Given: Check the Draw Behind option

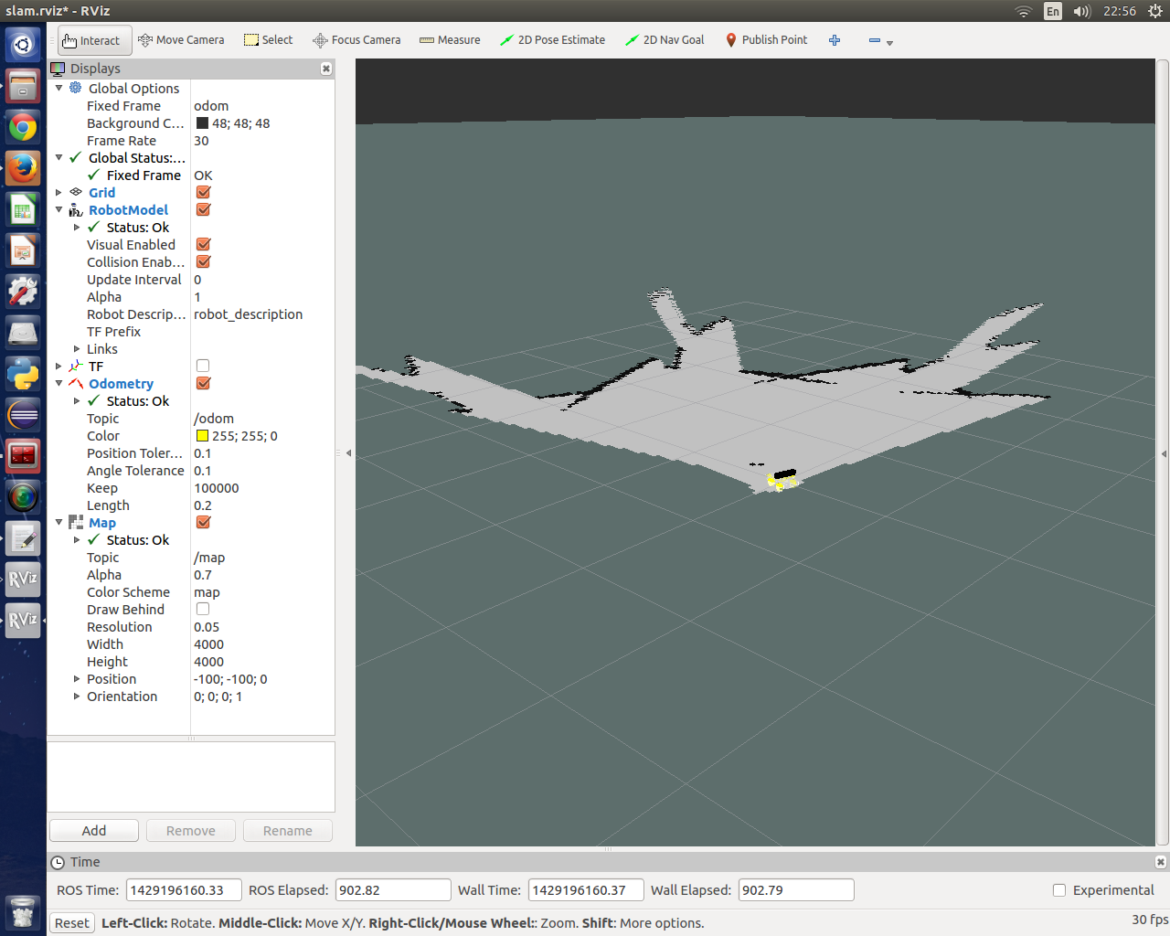Looking at the screenshot, I should 203,609.
